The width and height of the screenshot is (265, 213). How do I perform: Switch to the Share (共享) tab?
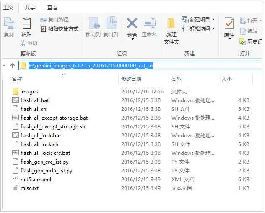[x=30, y=8]
